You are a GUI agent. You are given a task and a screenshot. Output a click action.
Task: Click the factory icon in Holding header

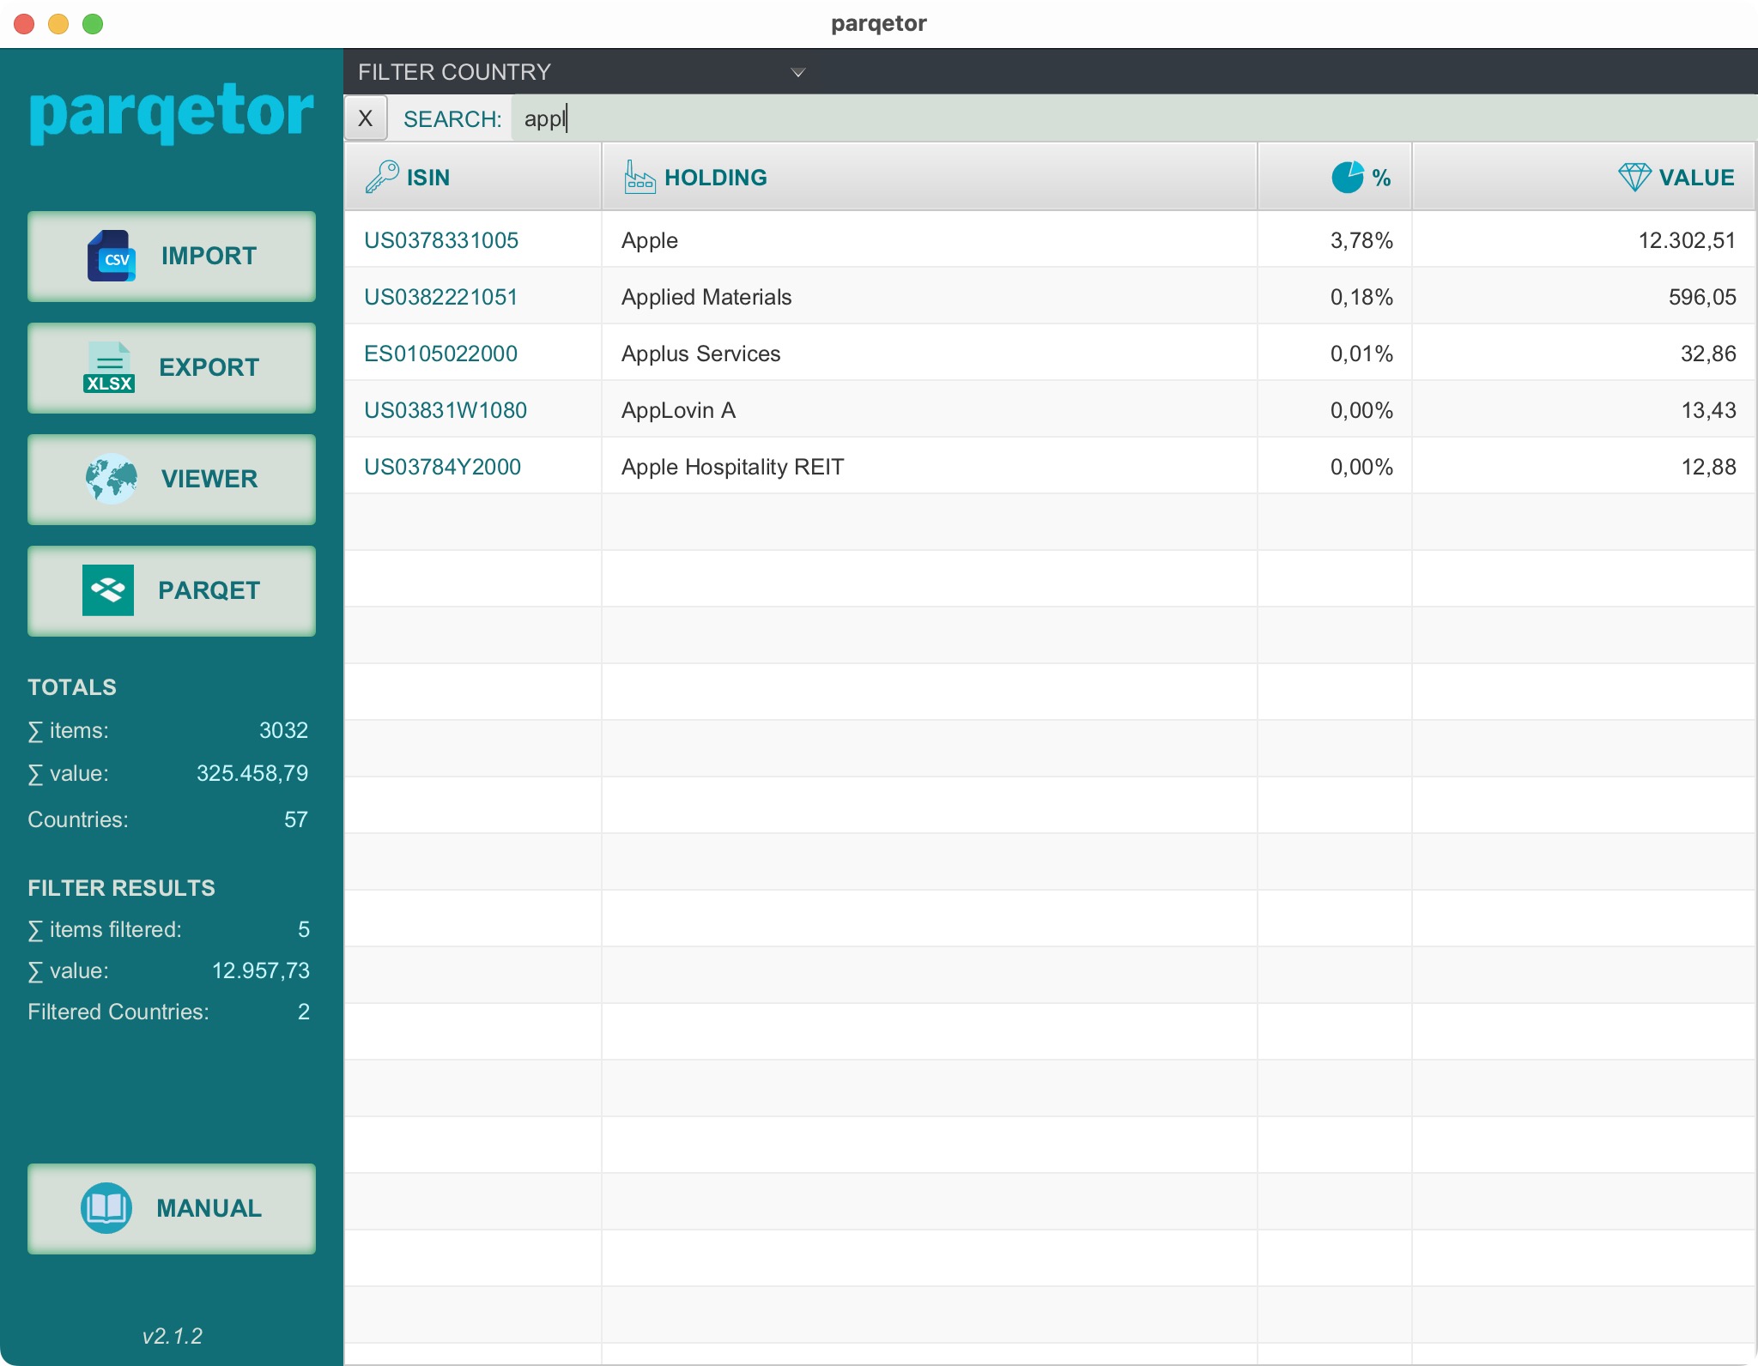point(640,177)
